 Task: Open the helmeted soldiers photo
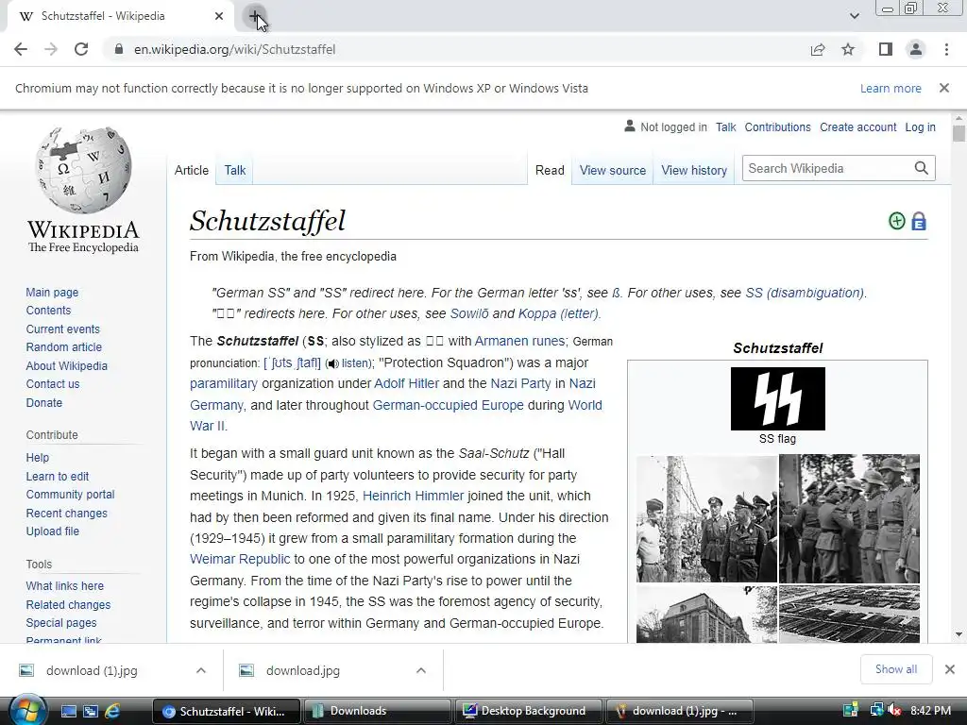tap(849, 519)
